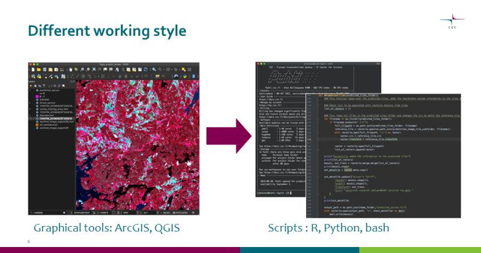Click 'print(out_metafile)' code line
Image resolution: width=481 pixels, height=253 pixels.
tap(337, 201)
